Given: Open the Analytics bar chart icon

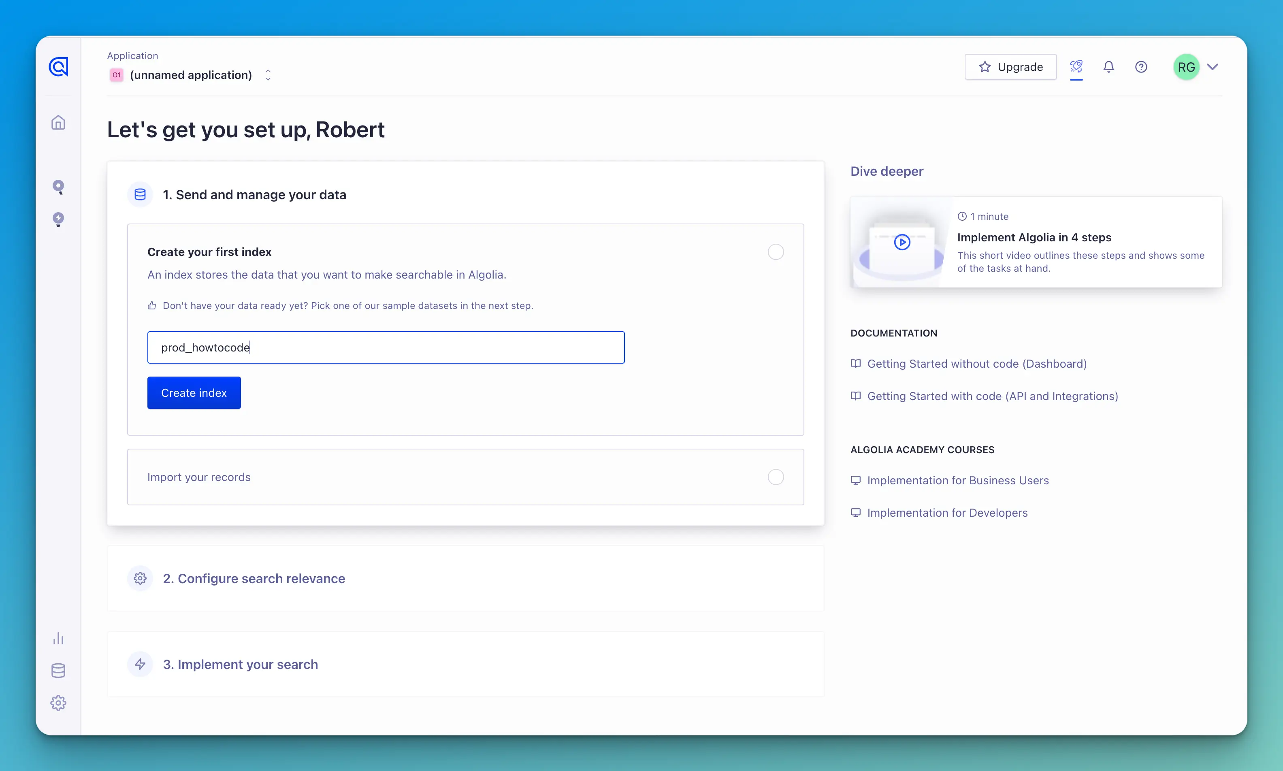Looking at the screenshot, I should [58, 639].
